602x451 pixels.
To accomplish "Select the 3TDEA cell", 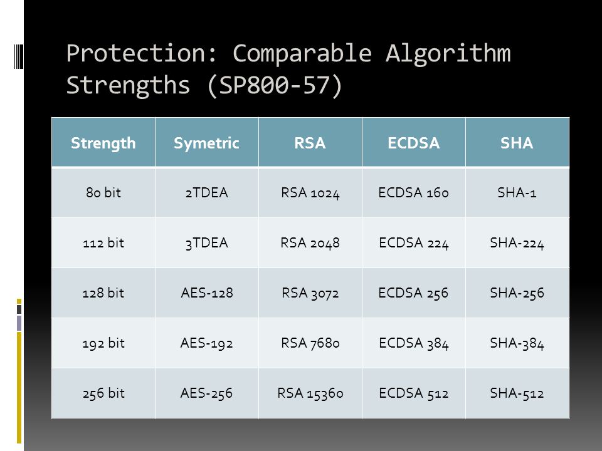I will (x=207, y=243).
